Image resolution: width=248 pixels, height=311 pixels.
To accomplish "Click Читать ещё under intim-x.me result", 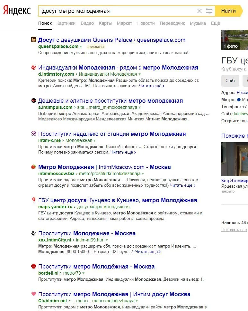I will (123, 152).
